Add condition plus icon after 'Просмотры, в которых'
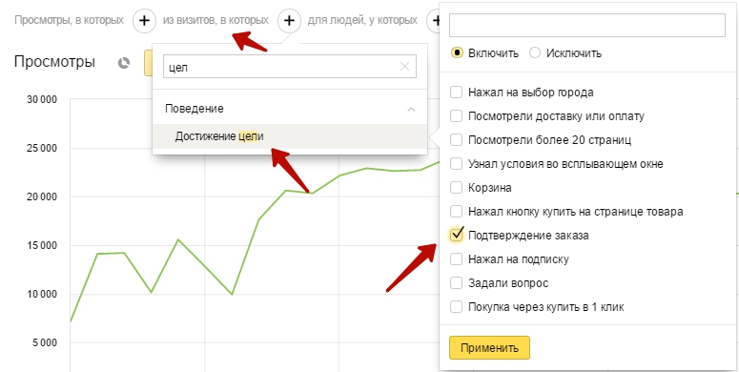 [144, 21]
